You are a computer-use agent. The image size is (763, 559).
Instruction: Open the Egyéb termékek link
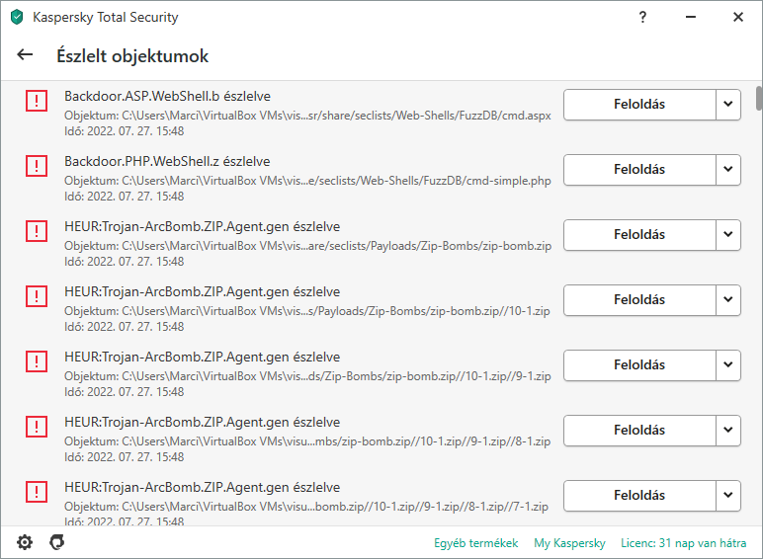tap(476, 543)
